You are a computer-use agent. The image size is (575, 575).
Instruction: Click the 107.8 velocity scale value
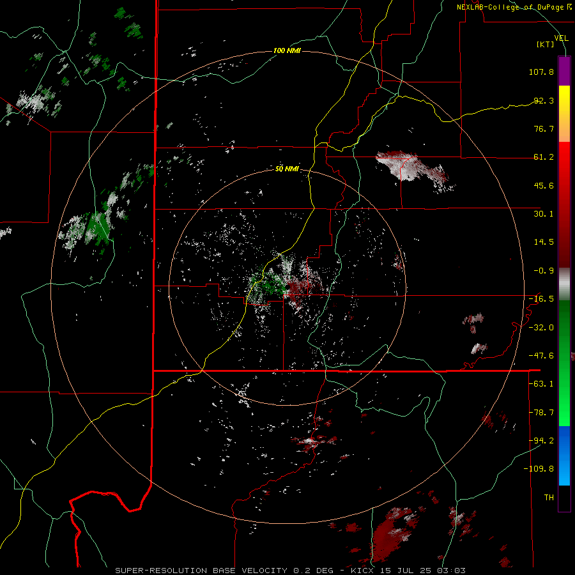541,72
